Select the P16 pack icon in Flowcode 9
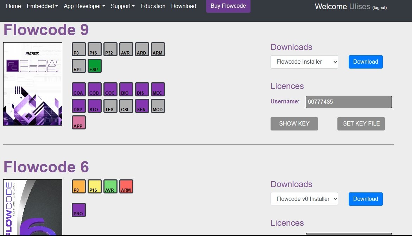This screenshot has height=236, width=412. (95, 49)
